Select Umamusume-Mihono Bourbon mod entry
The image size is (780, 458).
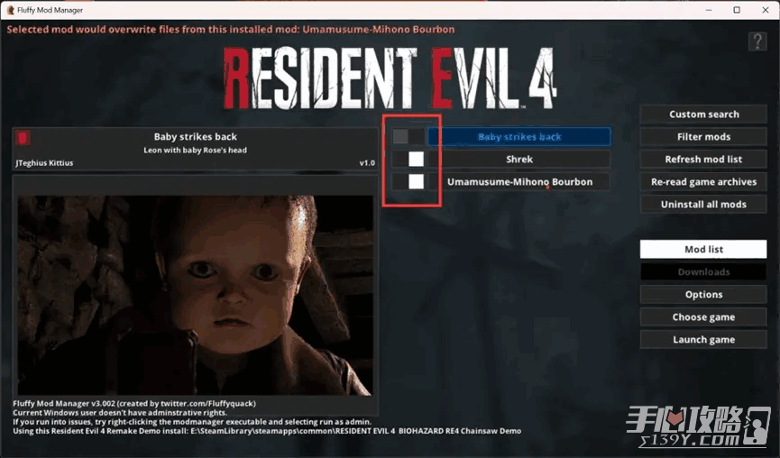(518, 182)
